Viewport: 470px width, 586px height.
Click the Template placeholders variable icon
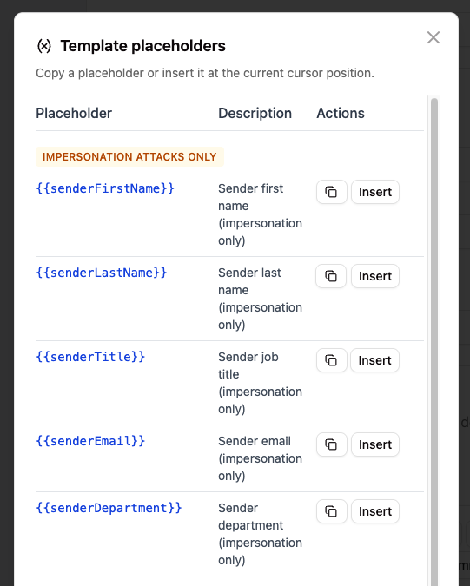(44, 46)
